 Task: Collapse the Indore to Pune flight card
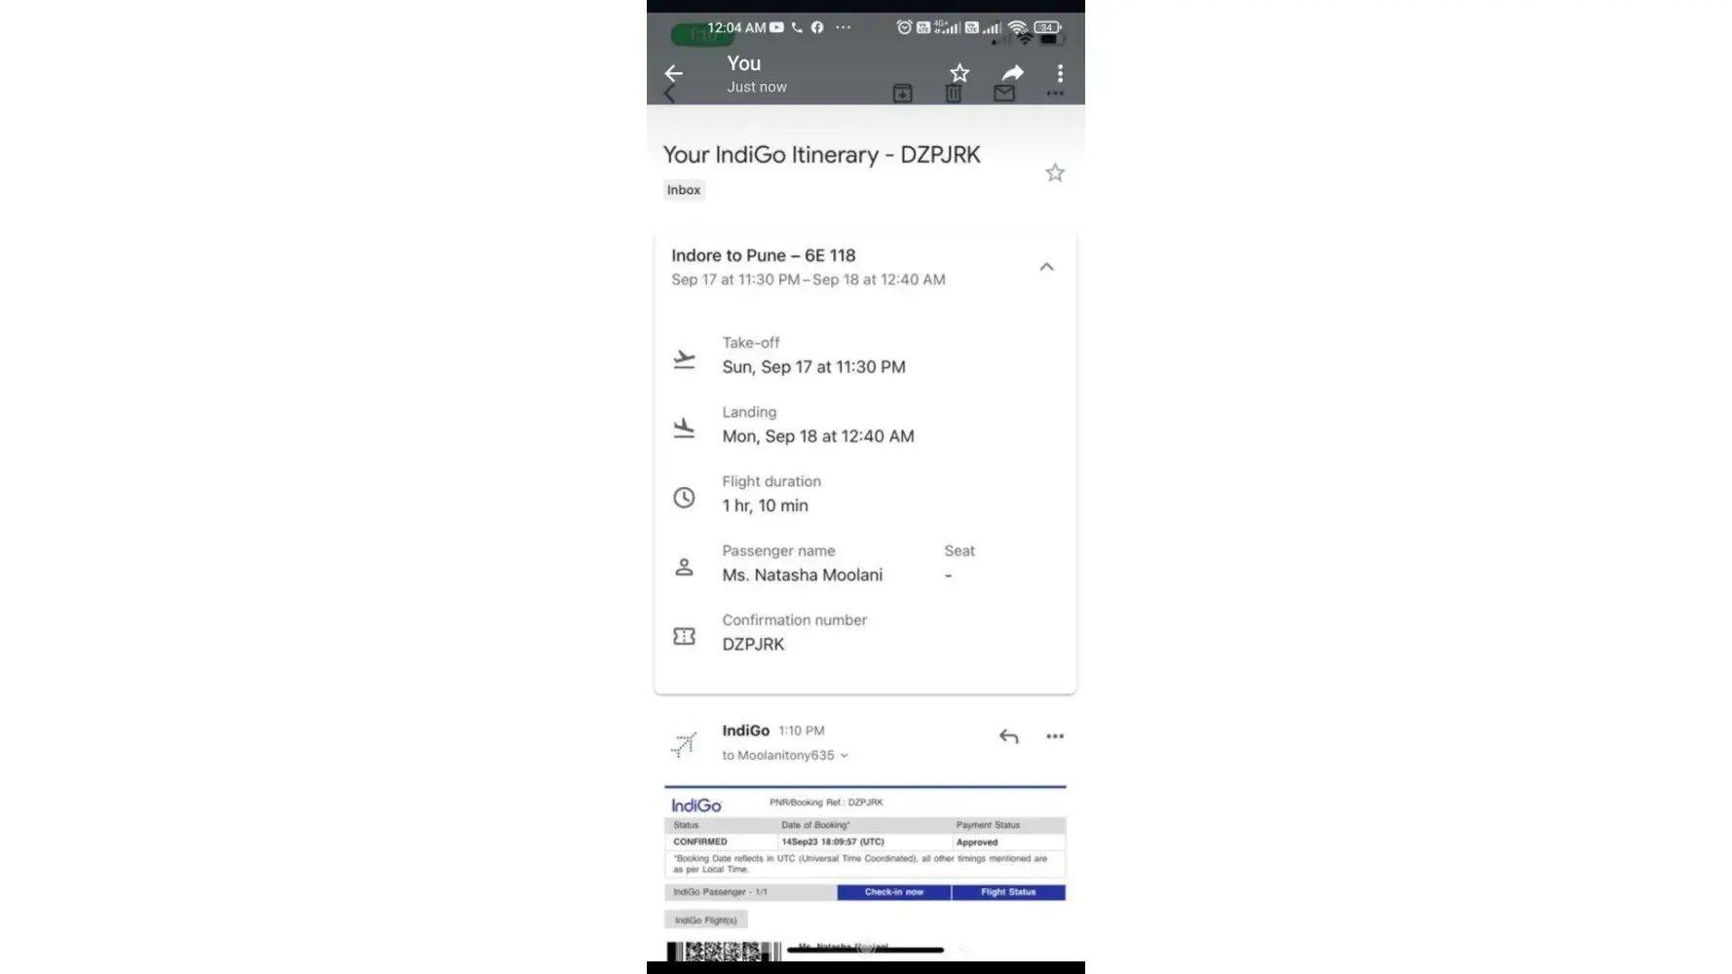point(1046,267)
